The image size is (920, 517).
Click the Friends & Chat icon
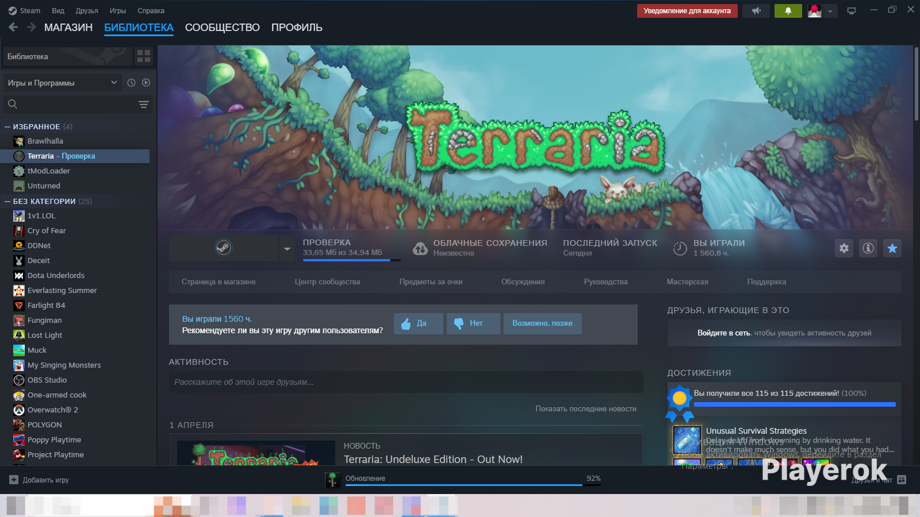pyautogui.click(x=902, y=480)
